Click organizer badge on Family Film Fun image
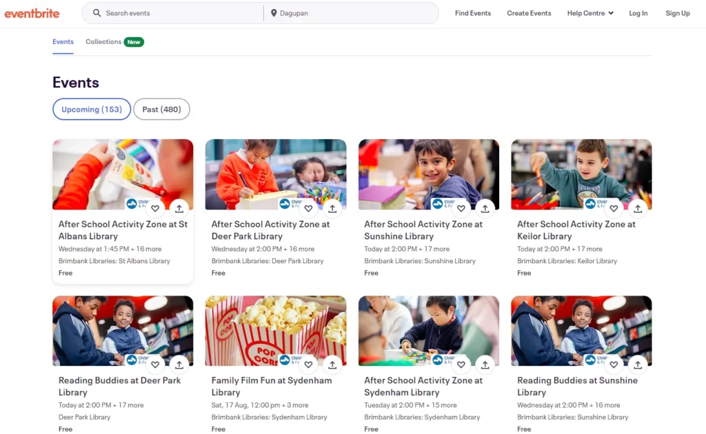 [x=290, y=360]
